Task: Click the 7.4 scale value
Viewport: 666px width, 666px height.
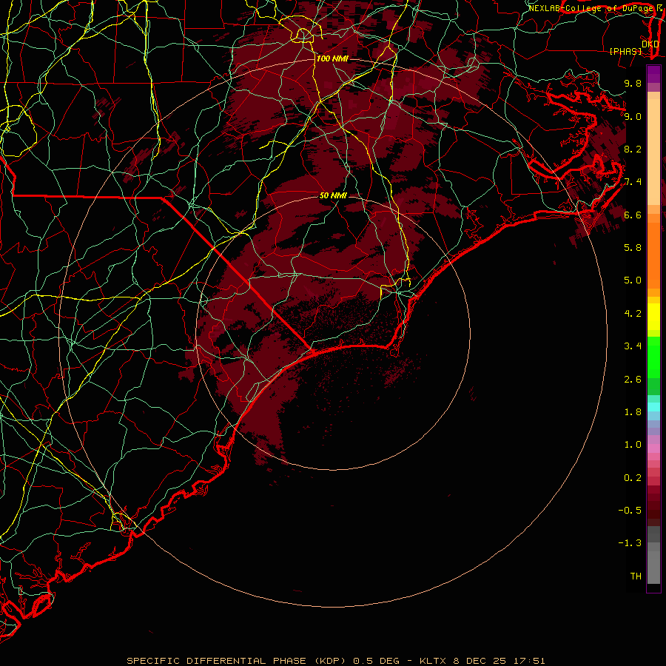Action: tap(633, 182)
